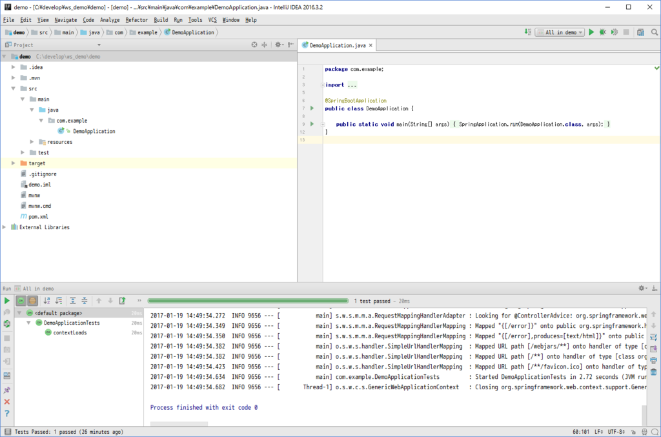The width and height of the screenshot is (661, 437).
Task: Open the 'All in demo' run configuration dropdown
Action: pyautogui.click(x=560, y=32)
